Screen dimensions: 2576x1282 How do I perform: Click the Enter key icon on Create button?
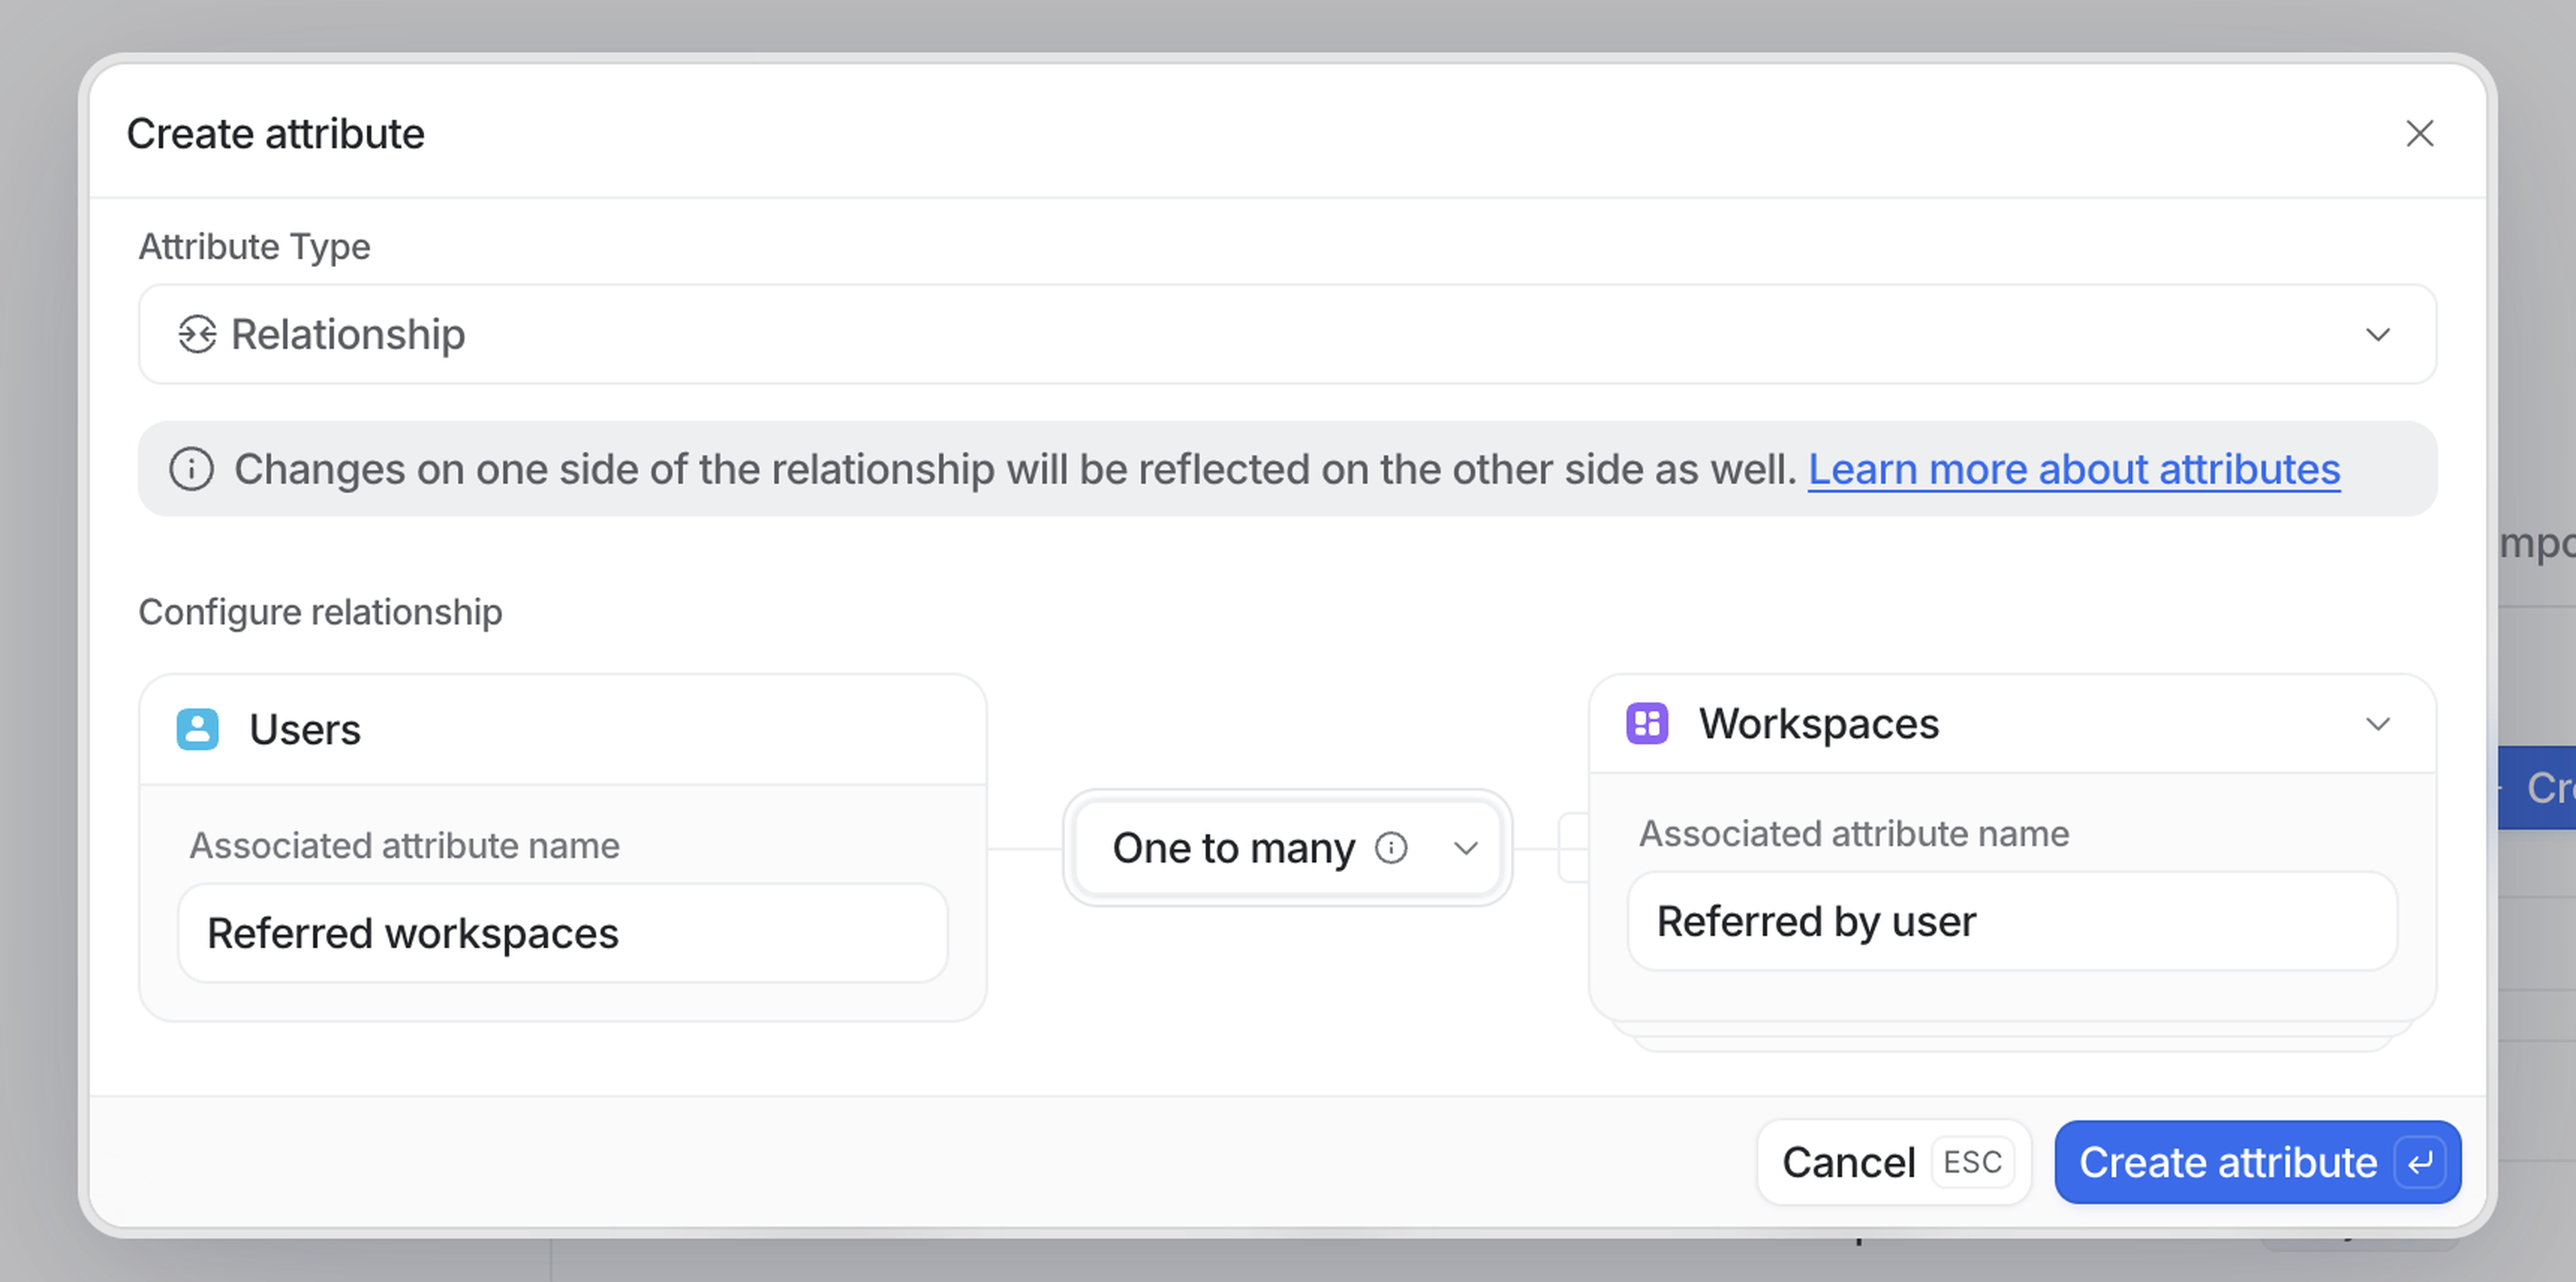click(2420, 1162)
